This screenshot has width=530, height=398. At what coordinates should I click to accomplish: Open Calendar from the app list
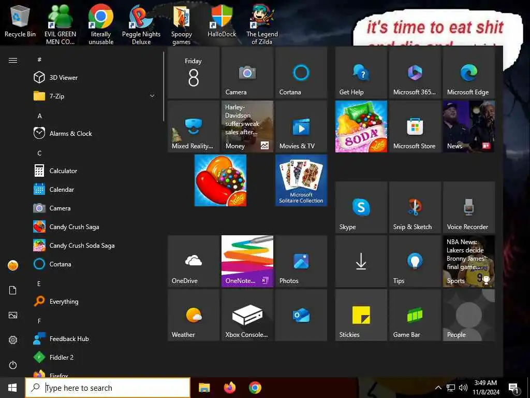pos(95,190)
